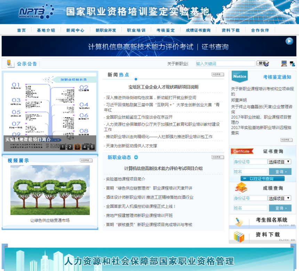The height and width of the screenshot is (271, 299).
Task: Open link 全国首家无人机操控初级课程正式上线
Action: point(141,206)
